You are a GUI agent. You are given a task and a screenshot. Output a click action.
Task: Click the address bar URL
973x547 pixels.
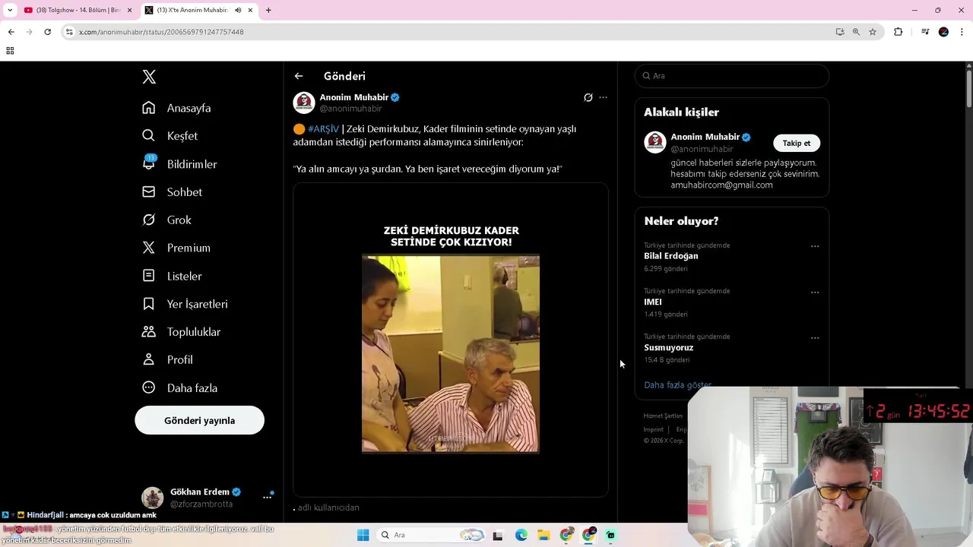pos(161,32)
